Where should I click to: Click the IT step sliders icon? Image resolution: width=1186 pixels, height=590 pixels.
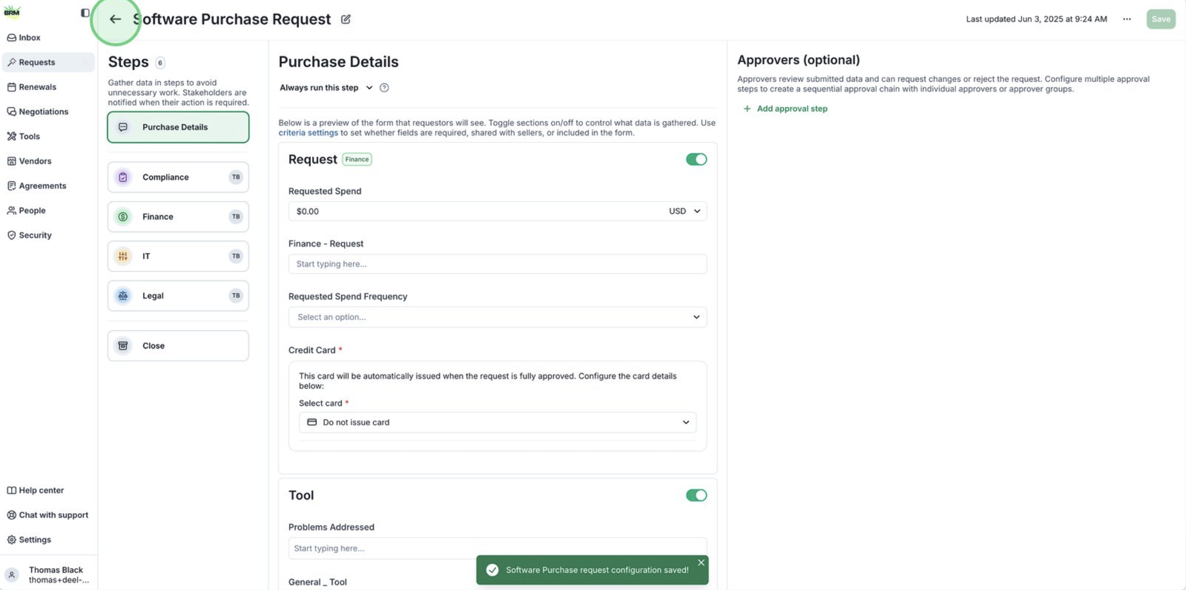pos(123,256)
